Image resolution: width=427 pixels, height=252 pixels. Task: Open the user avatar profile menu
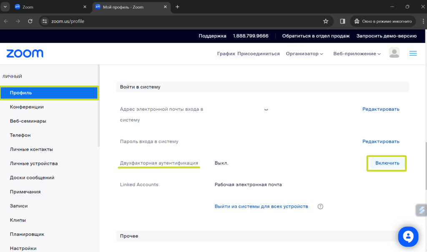point(394,53)
